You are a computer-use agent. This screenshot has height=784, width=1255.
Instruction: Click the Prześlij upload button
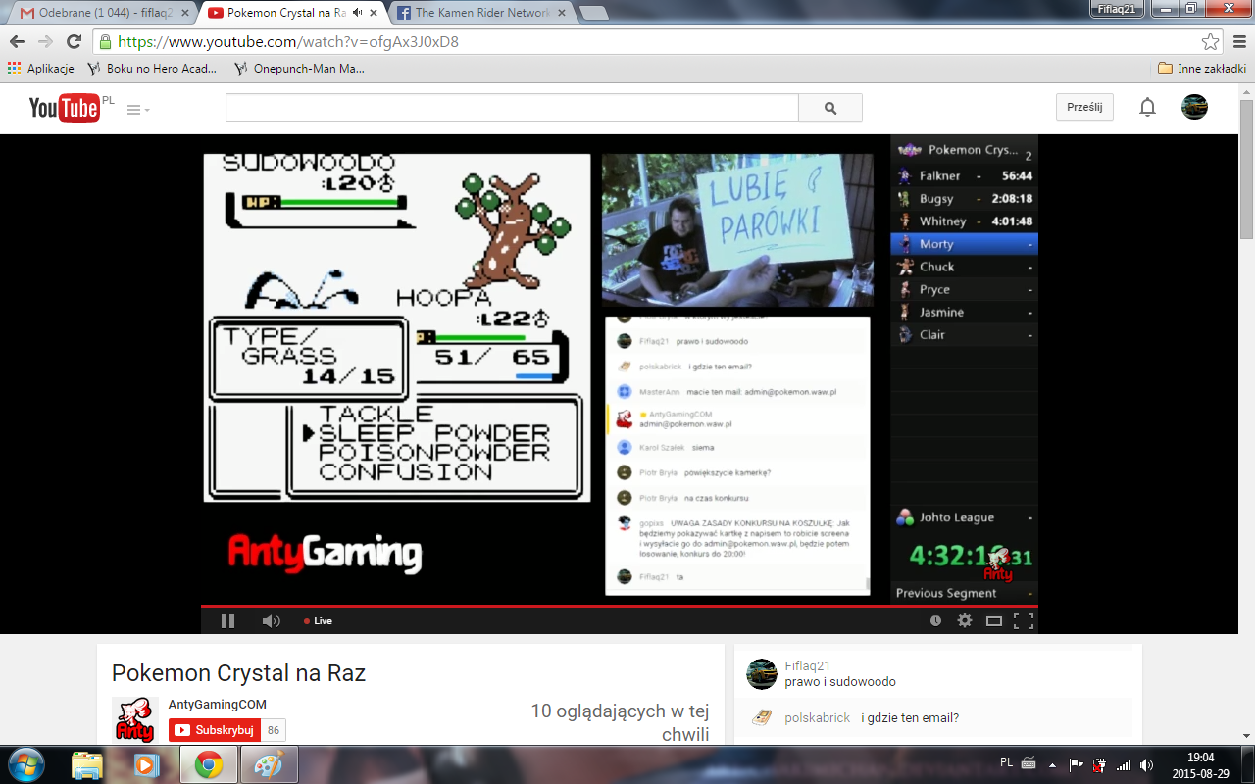pyautogui.click(x=1084, y=108)
